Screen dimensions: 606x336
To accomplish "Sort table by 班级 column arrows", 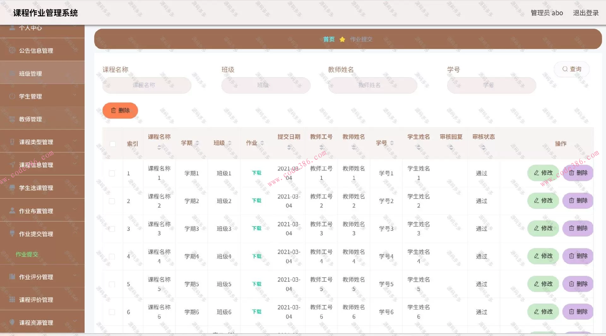I will coord(230,143).
